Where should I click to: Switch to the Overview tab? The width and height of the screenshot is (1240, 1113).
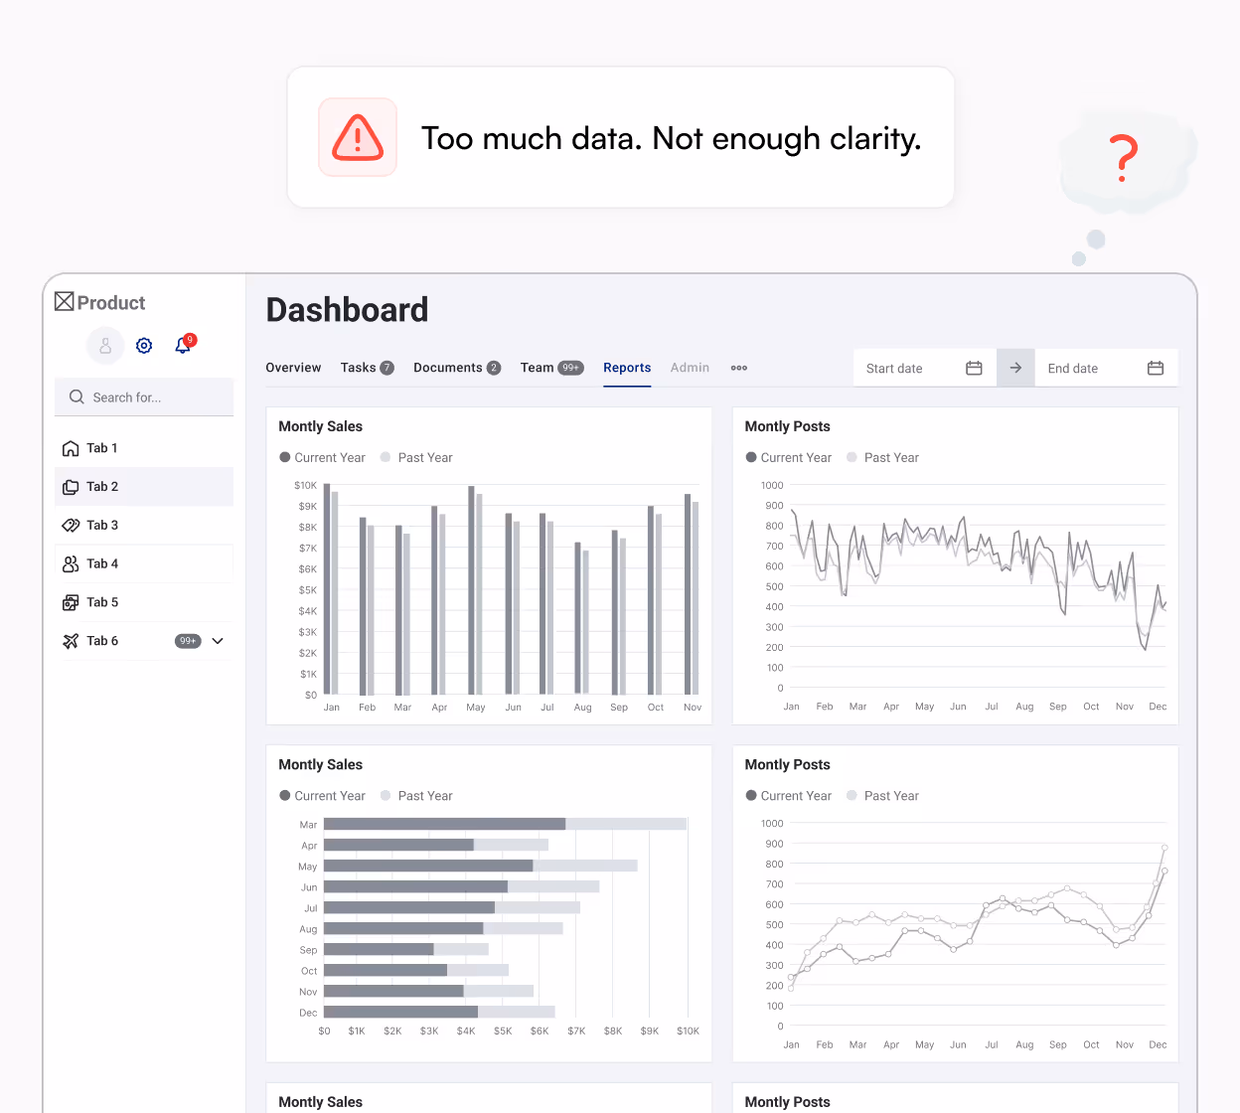(293, 368)
